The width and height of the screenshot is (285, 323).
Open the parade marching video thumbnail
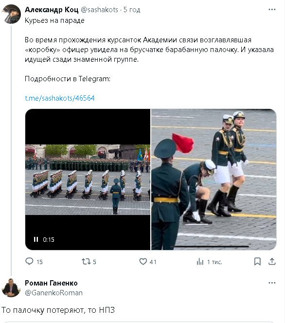88,179
